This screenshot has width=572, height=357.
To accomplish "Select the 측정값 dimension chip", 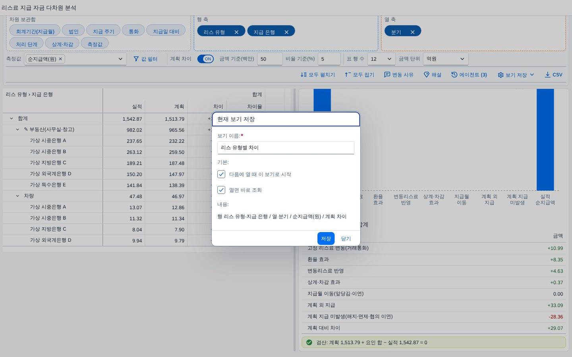I will coord(95,44).
